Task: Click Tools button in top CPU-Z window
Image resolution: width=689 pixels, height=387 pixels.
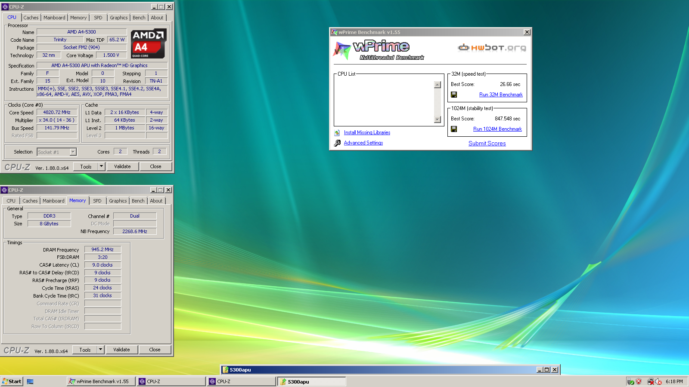Action: click(86, 166)
